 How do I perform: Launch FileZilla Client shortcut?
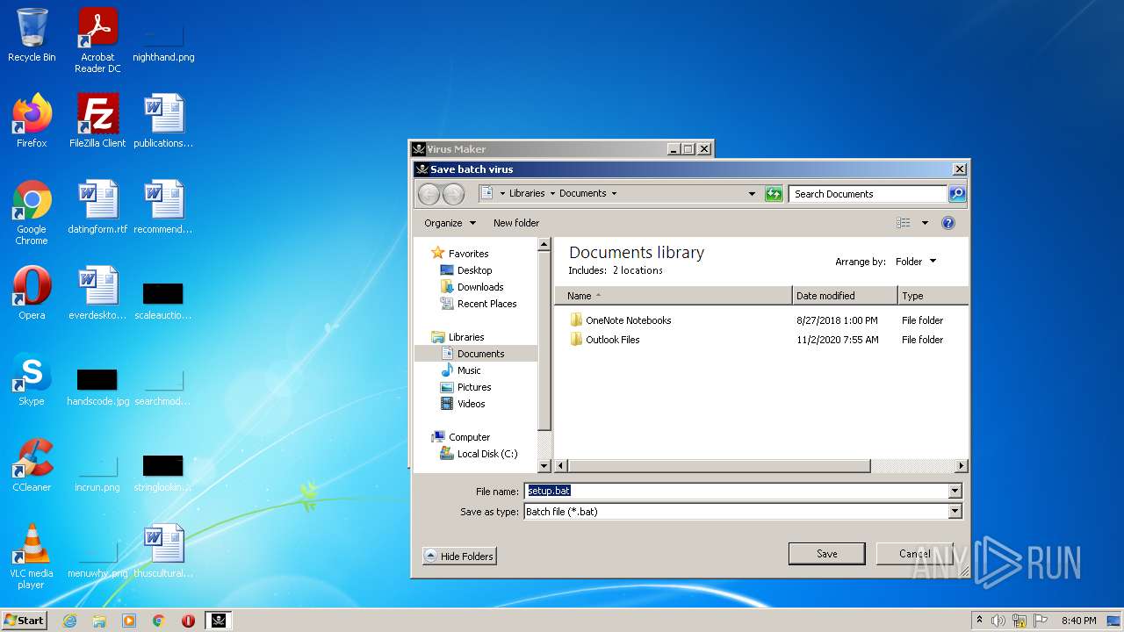point(97,121)
